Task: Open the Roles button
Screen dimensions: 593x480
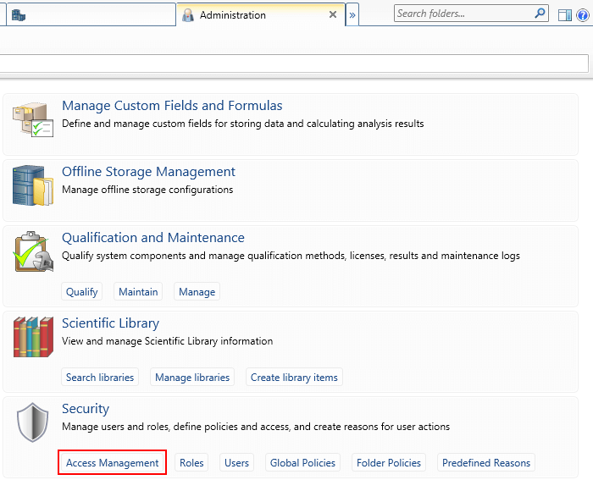Action: (191, 462)
